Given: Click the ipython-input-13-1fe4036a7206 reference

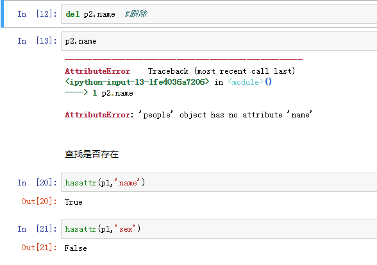Looking at the screenshot, I should pos(137,82).
